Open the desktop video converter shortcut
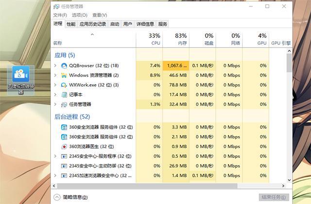Image resolution: width=311 pixels, height=204 pixels. click(x=21, y=80)
